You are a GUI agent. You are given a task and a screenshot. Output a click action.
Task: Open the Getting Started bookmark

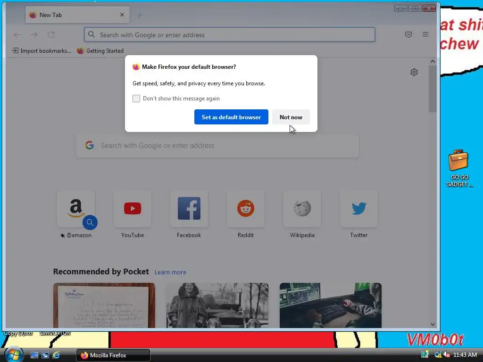[x=100, y=51]
